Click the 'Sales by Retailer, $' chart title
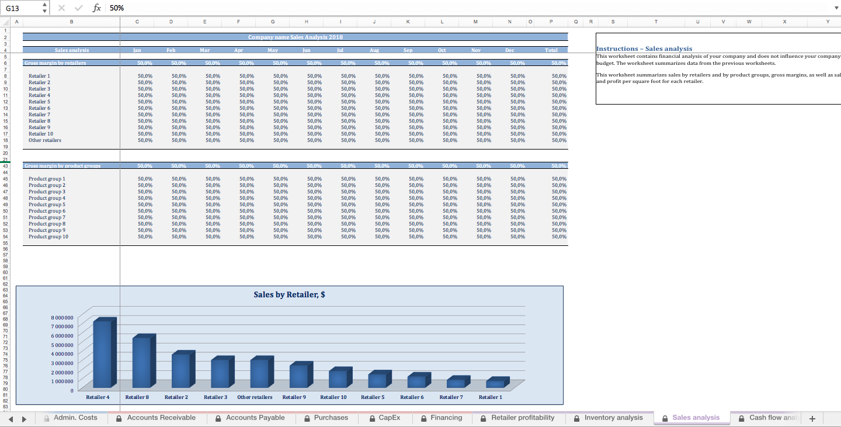The height and width of the screenshot is (427, 841). tap(290, 294)
